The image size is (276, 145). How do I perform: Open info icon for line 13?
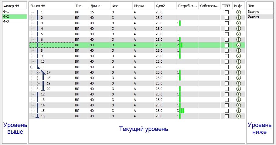[x=239, y=99]
